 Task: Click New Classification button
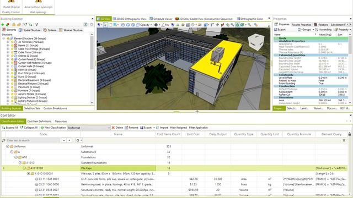(53, 128)
